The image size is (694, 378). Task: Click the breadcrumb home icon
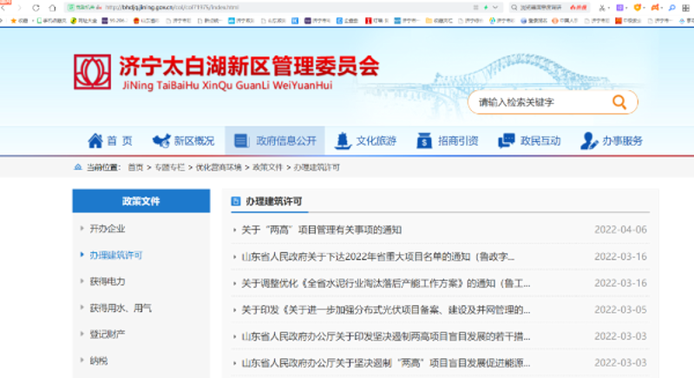[x=78, y=167]
